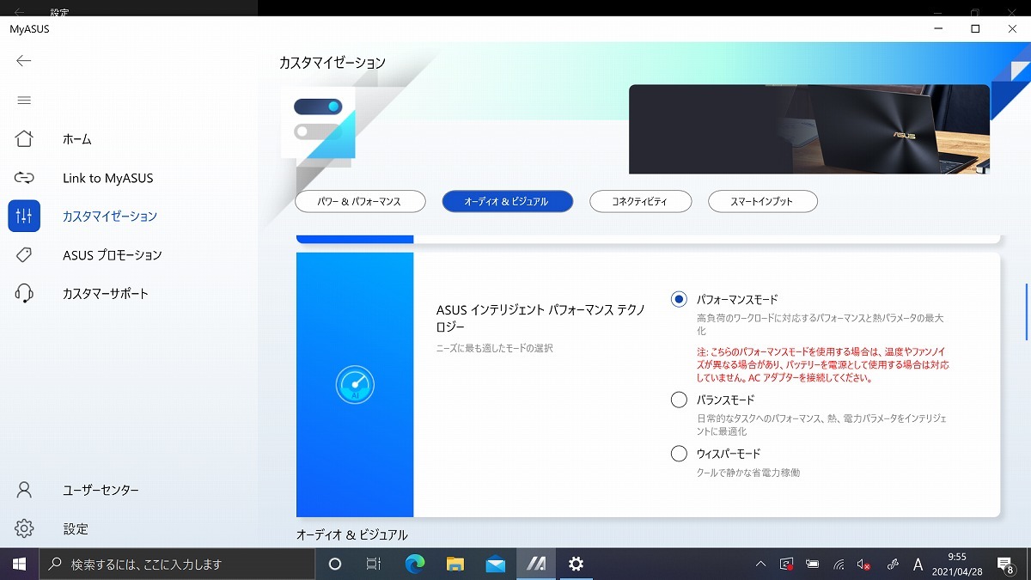Click the MyASUS taskbar icon
This screenshot has width=1031, height=580.
click(536, 564)
